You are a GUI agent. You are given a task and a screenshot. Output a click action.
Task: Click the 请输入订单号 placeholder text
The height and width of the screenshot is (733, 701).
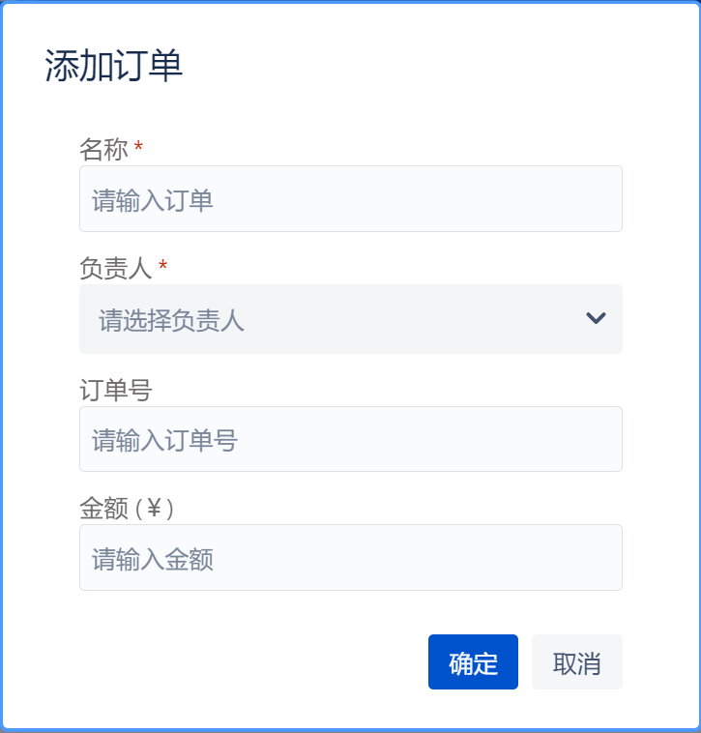[x=164, y=440]
